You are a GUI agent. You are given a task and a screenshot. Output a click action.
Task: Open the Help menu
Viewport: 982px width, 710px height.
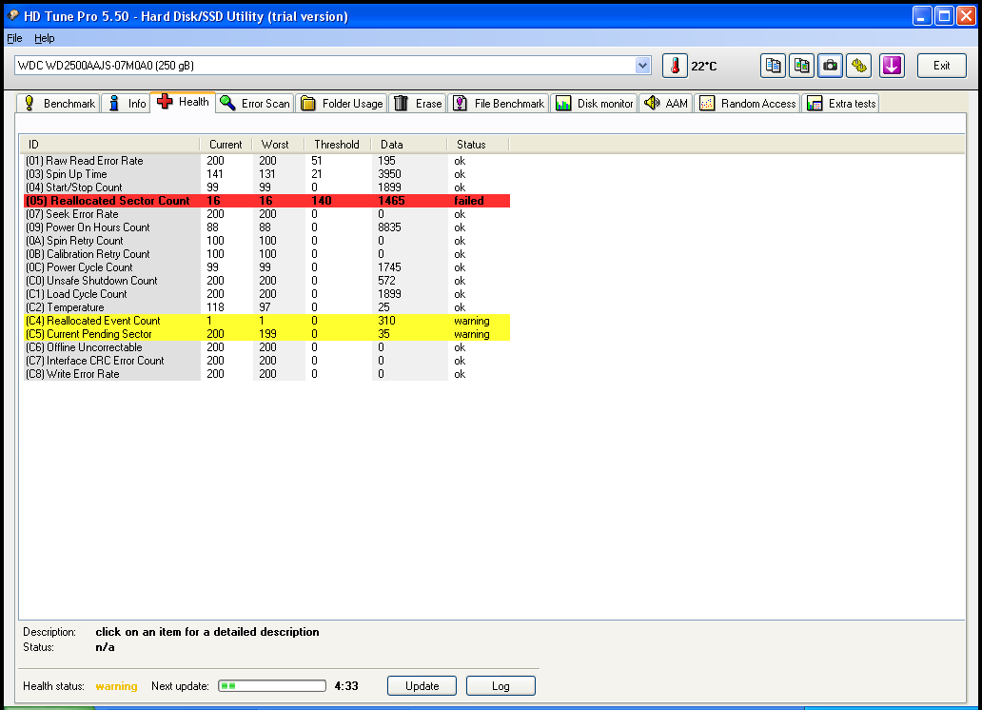pyautogui.click(x=44, y=38)
